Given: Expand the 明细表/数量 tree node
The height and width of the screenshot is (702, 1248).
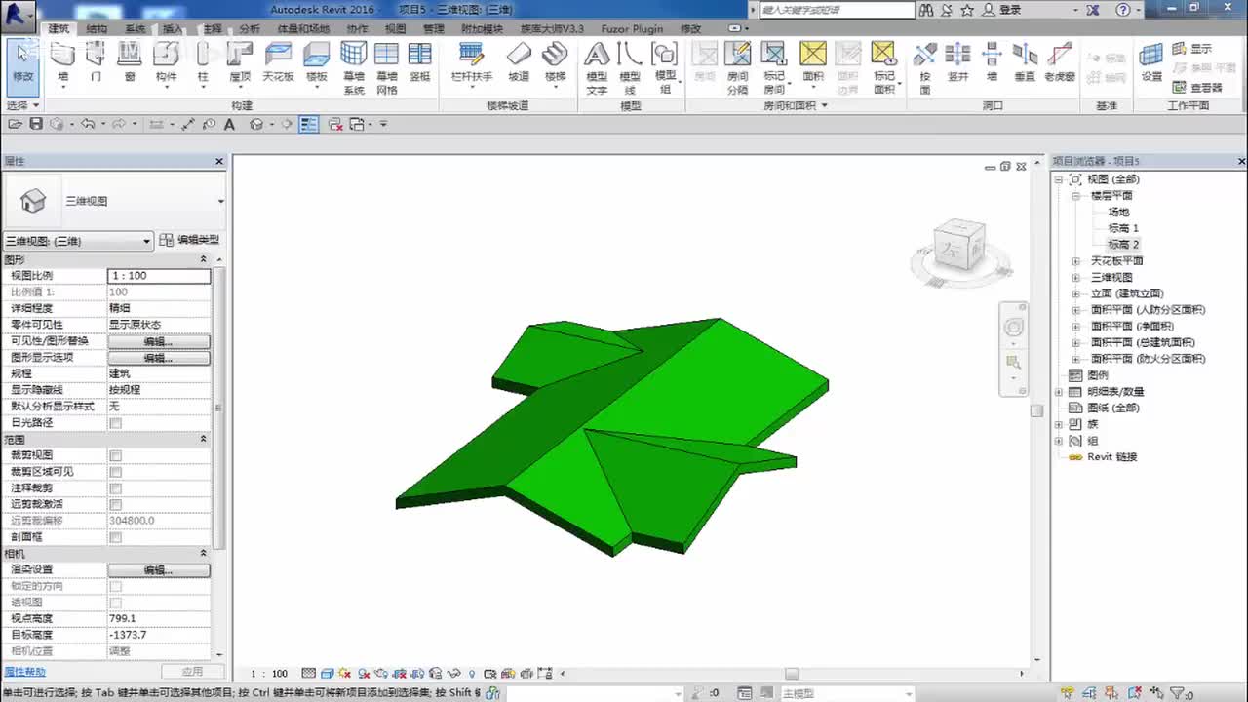Looking at the screenshot, I should [x=1059, y=392].
